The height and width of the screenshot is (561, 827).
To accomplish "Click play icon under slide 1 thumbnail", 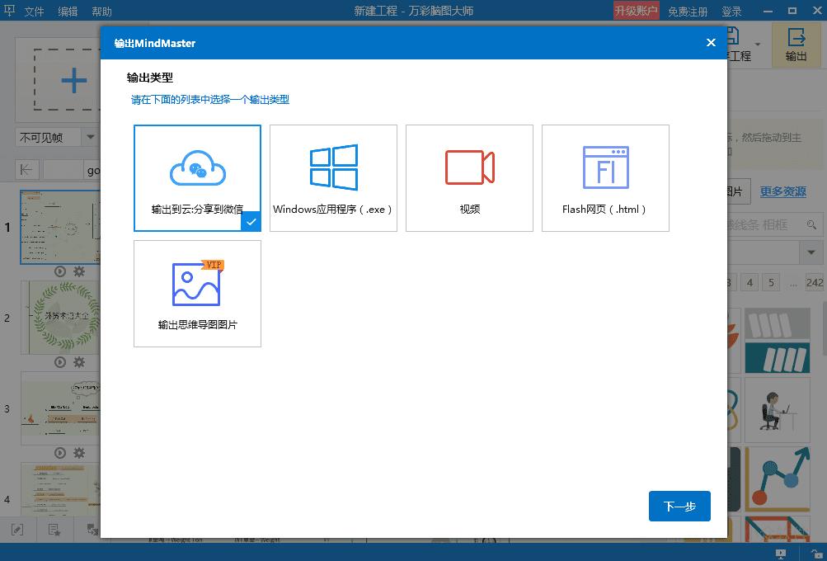I will 60,271.
